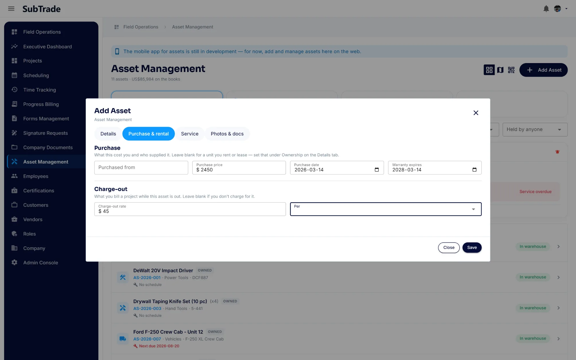Click the Asset Management tools icon
This screenshot has width=576, height=360.
tap(14, 162)
